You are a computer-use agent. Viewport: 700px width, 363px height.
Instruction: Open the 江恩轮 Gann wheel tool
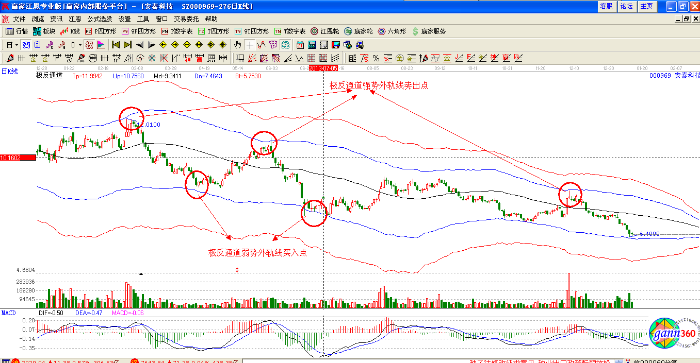click(x=325, y=31)
